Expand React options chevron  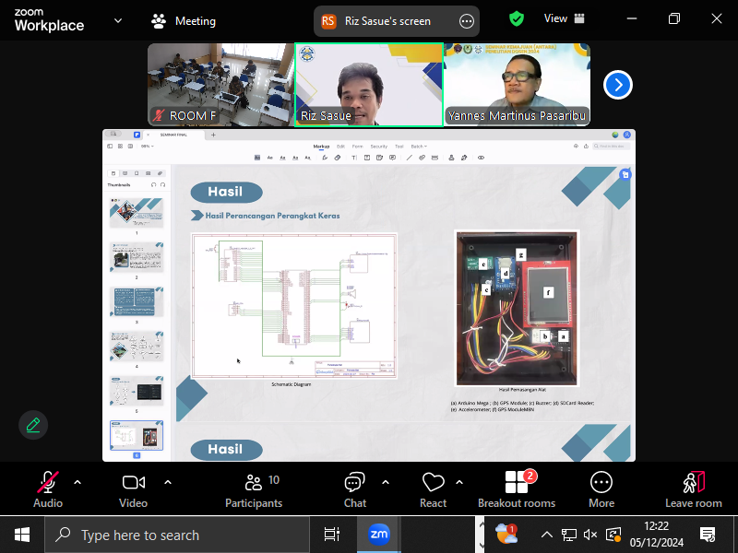coord(459,481)
